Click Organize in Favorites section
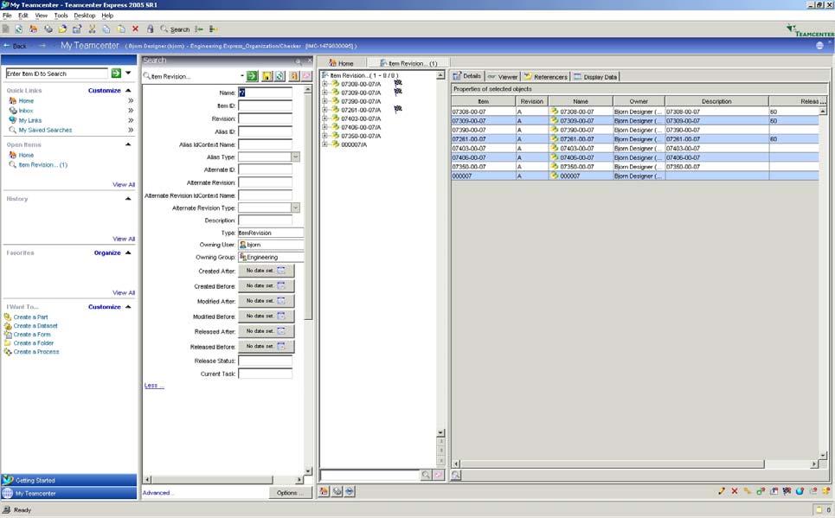Image resolution: width=835 pixels, height=518 pixels. pos(107,253)
